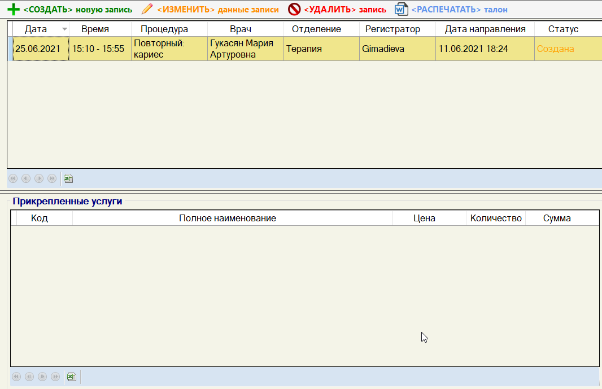
Task: Sort appointments by Врач column header
Action: point(245,29)
